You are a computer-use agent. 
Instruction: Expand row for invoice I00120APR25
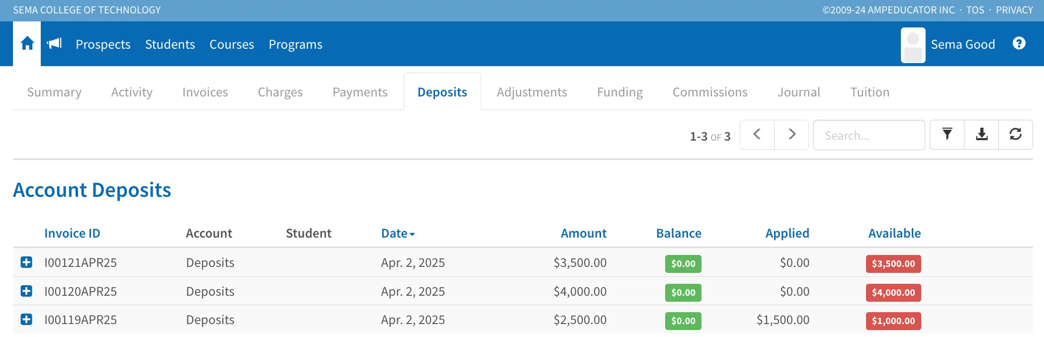[26, 291]
